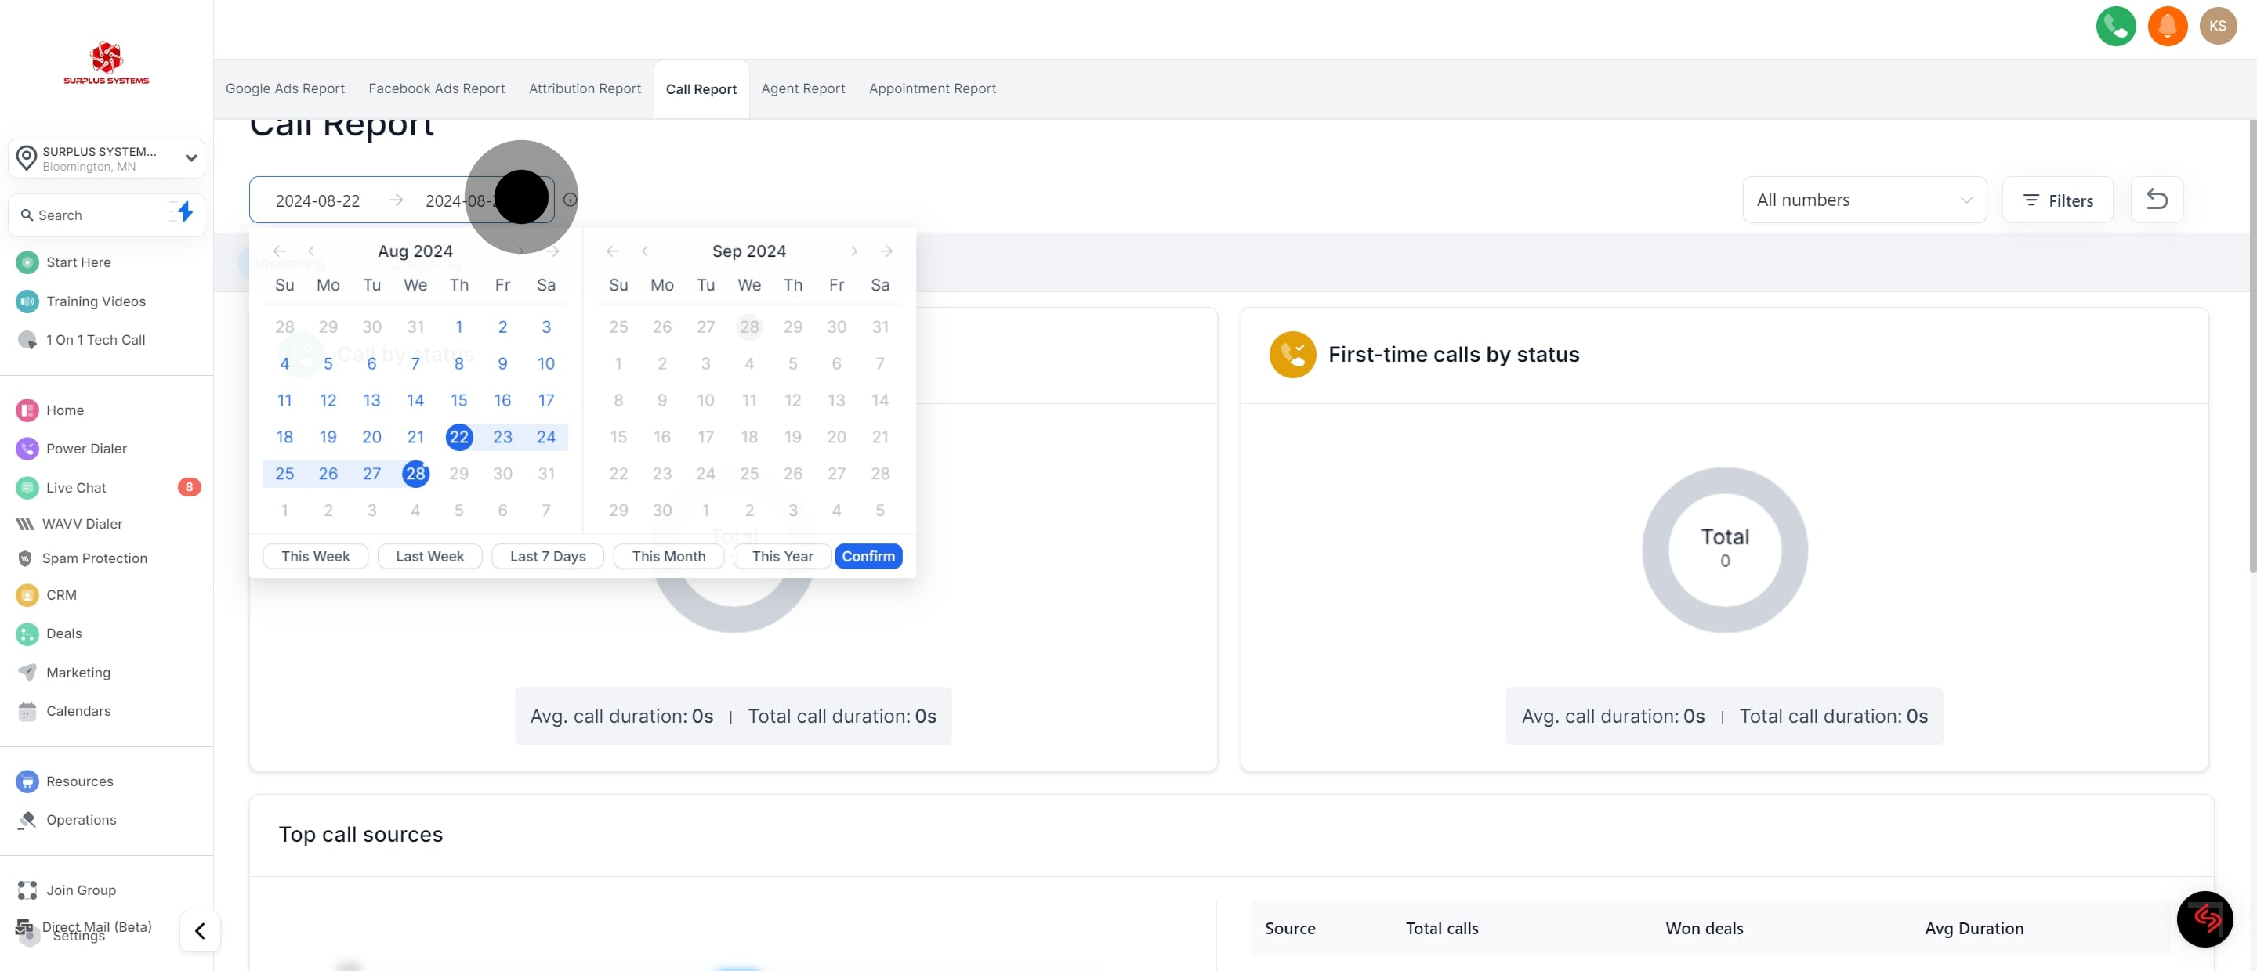
Task: Open KS user avatar menu
Action: click(x=2218, y=25)
